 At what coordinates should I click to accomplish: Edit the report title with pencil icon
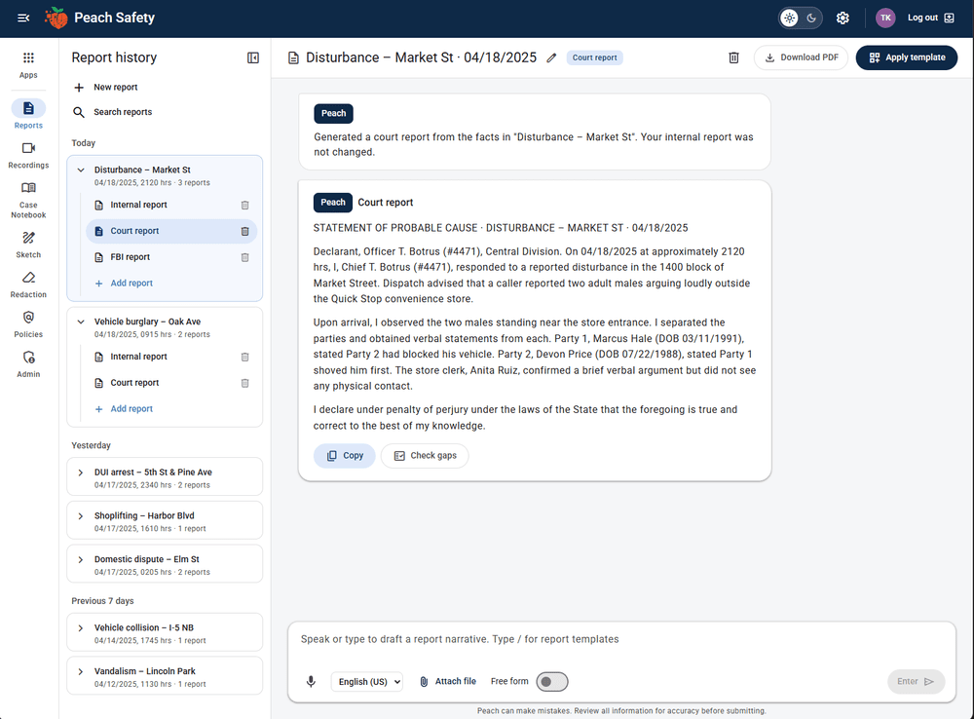click(551, 57)
